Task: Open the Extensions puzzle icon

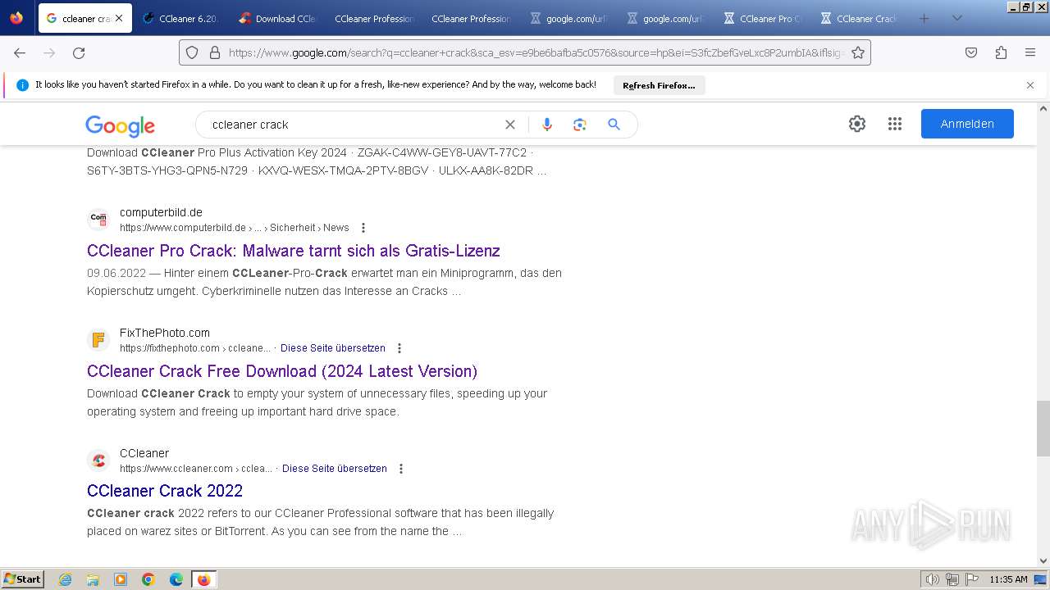Action: coord(1001,52)
